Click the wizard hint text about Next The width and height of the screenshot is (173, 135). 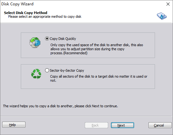[61, 106]
